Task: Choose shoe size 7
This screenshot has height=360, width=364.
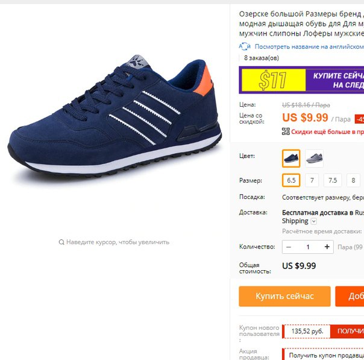Action: pyautogui.click(x=312, y=180)
